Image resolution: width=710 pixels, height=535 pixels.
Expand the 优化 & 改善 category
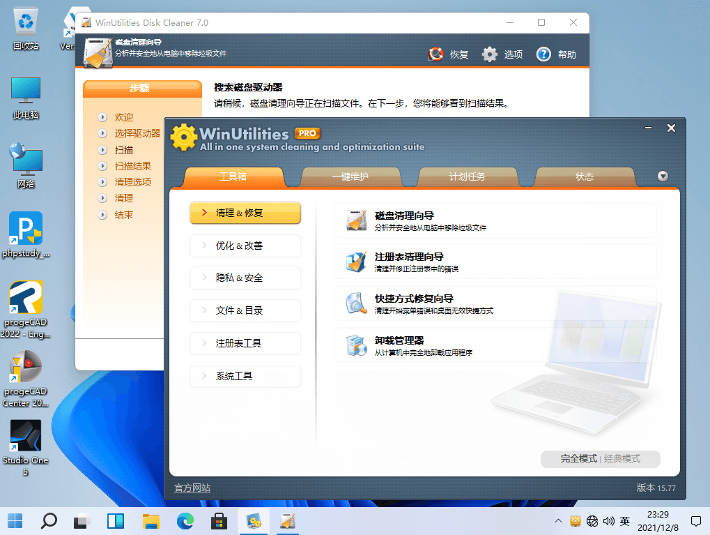245,246
